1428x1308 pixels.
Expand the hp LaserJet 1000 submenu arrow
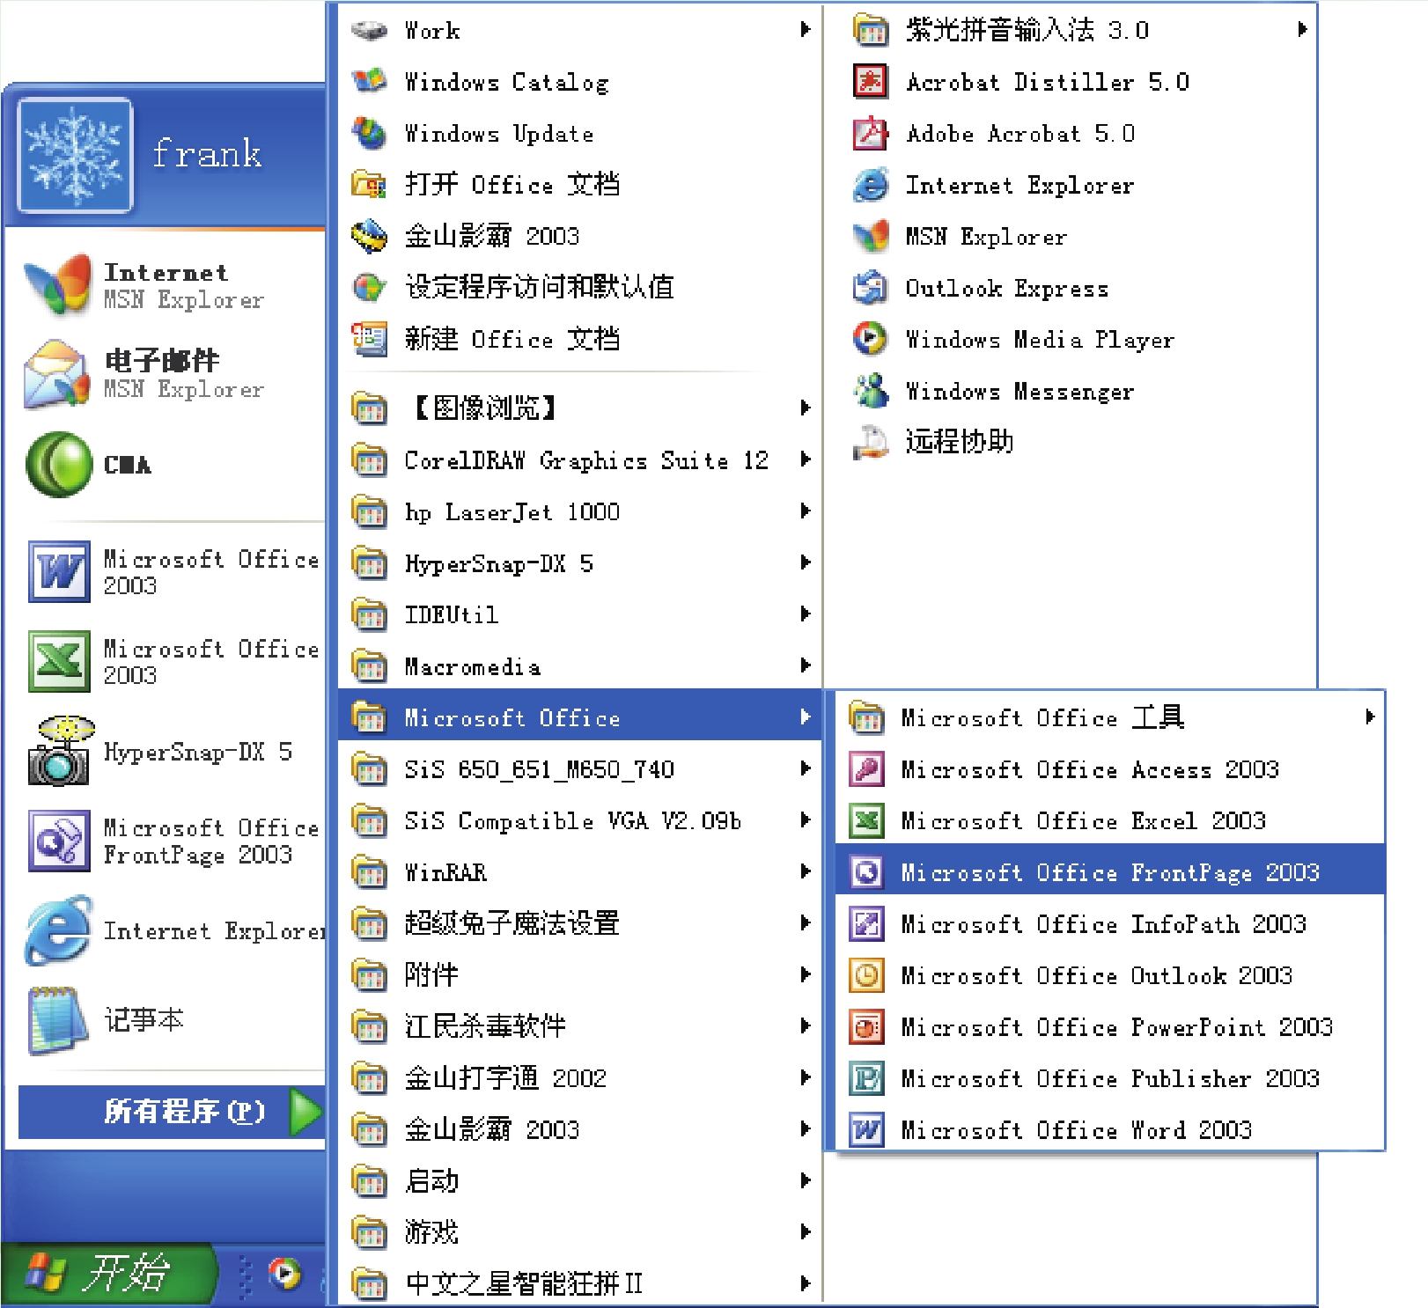[805, 511]
